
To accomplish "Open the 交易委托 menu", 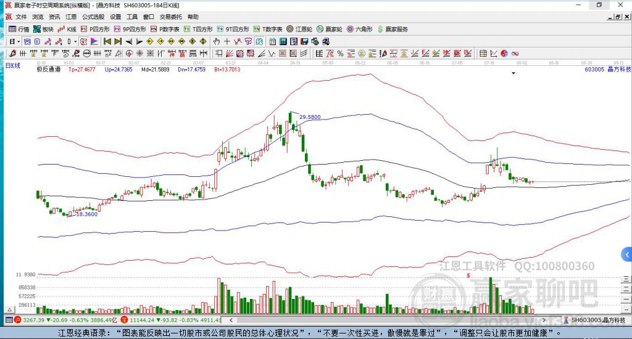I will tap(171, 17).
